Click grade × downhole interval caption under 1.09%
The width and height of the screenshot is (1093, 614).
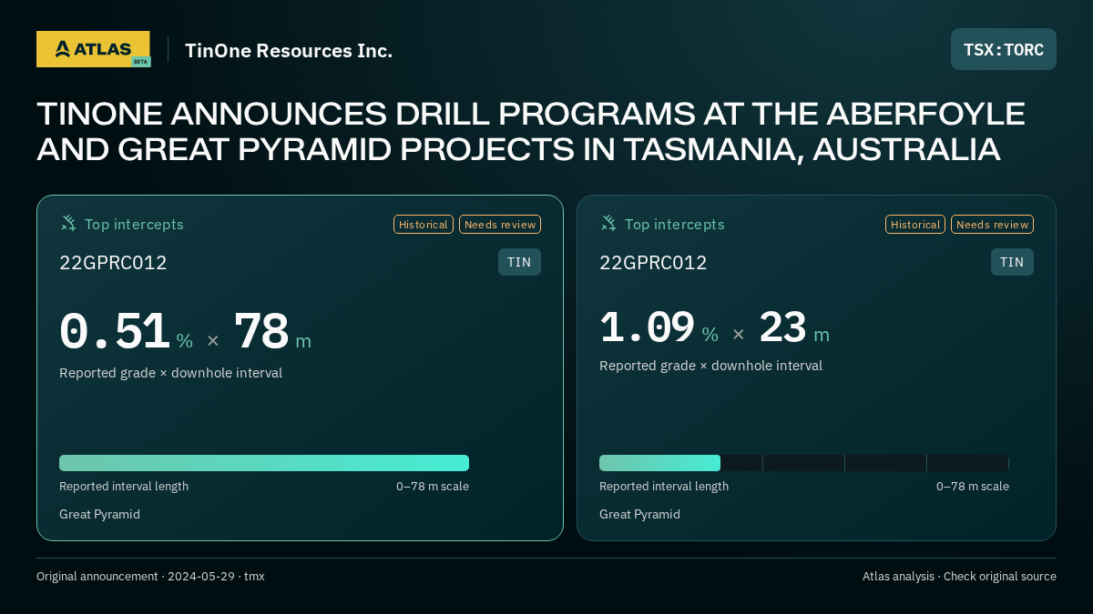point(710,366)
